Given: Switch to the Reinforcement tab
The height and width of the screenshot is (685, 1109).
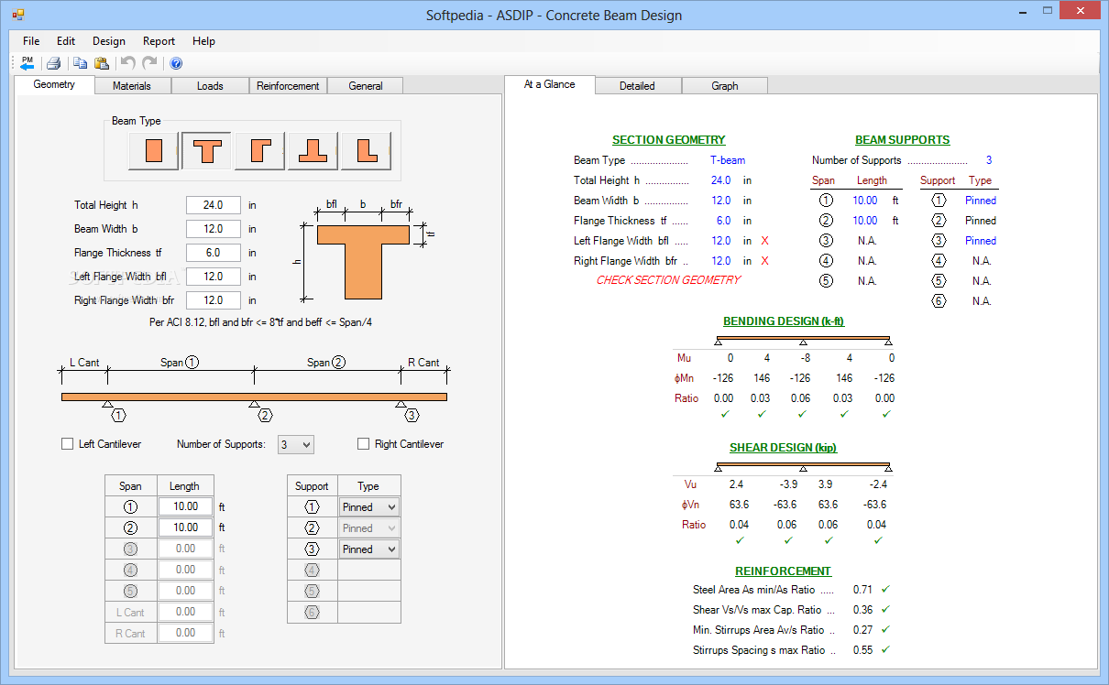Looking at the screenshot, I should coord(288,86).
